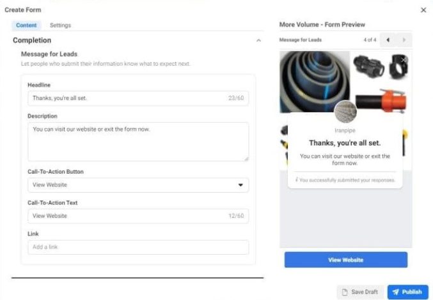
Task: Click into the Description text area
Action: click(x=138, y=141)
